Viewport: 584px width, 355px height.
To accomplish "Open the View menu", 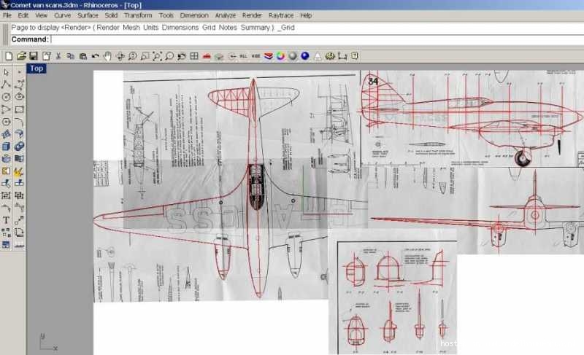I will coord(42,15).
